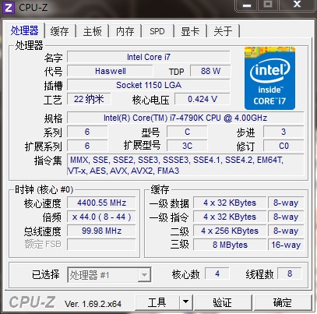Open the 关于 tab

click(223, 31)
